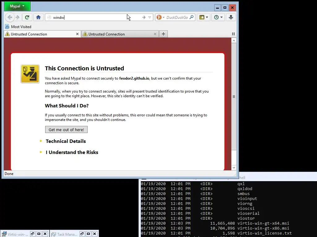Click the search magnifier icon

point(191,17)
